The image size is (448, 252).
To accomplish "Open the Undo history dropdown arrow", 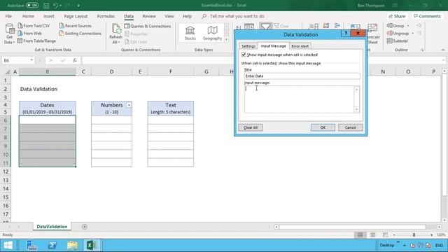I will [61, 6].
